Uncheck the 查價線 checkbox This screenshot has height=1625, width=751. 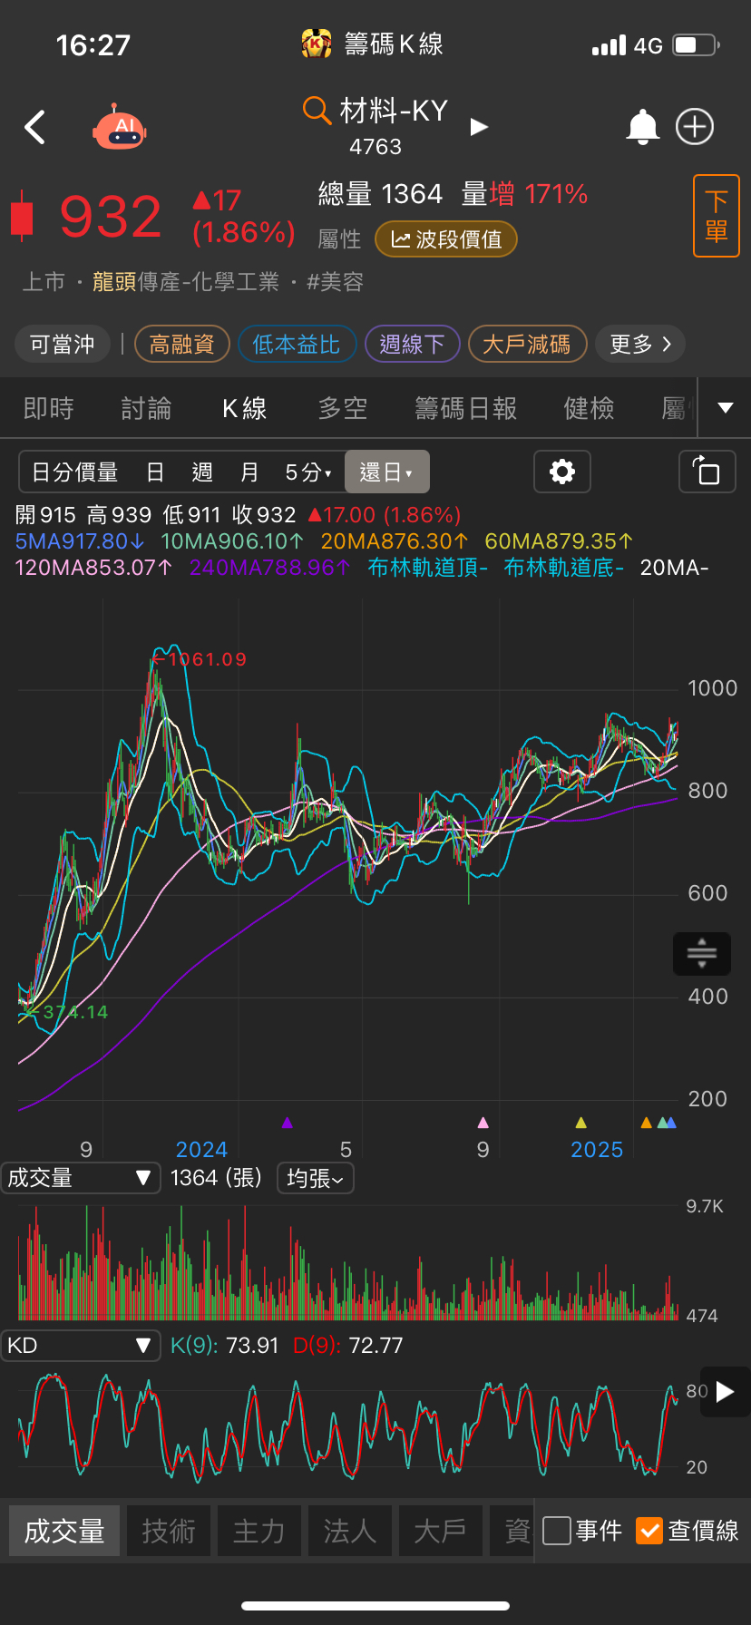click(649, 1531)
